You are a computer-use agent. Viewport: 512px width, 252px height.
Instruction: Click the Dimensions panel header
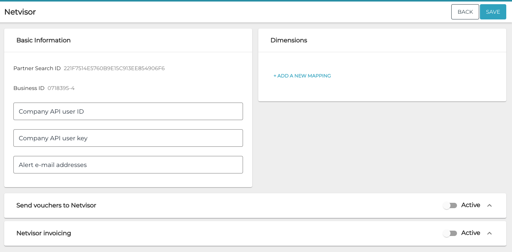pos(289,40)
